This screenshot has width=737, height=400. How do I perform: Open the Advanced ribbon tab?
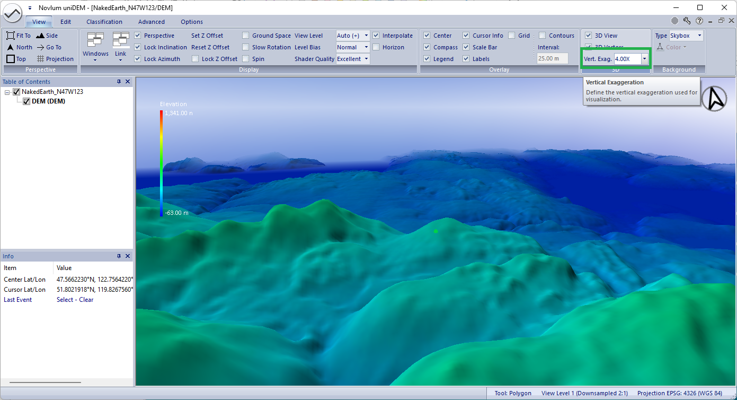152,22
